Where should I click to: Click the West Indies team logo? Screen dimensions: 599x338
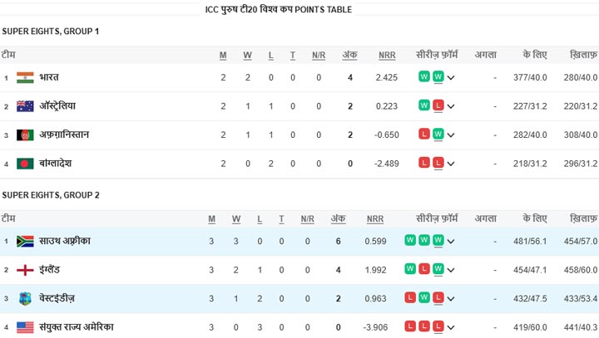click(x=25, y=299)
